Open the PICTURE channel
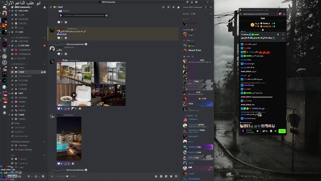Viewport: 321px width, 181px height. tap(28, 80)
